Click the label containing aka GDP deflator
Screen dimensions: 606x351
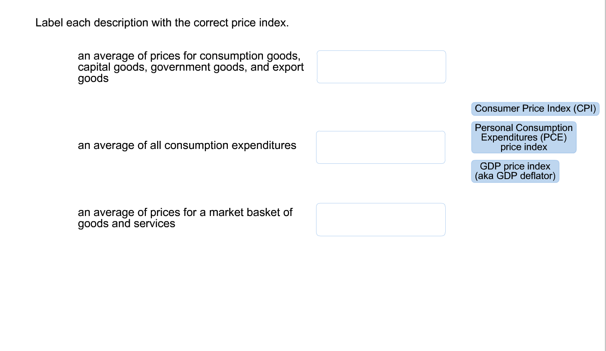(515, 176)
